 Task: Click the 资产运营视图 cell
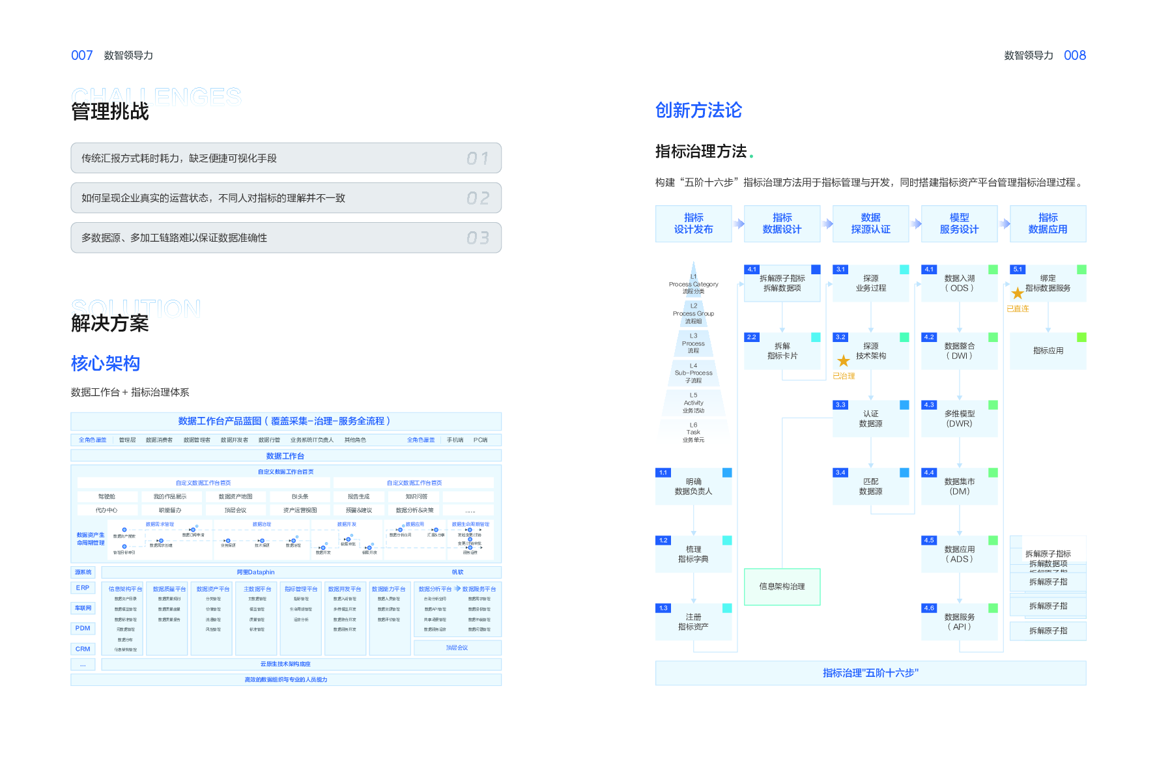[300, 510]
